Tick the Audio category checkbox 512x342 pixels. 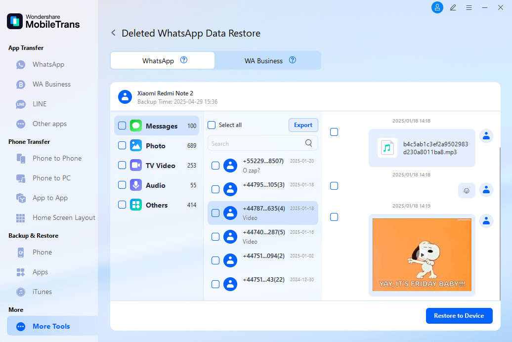(x=122, y=185)
